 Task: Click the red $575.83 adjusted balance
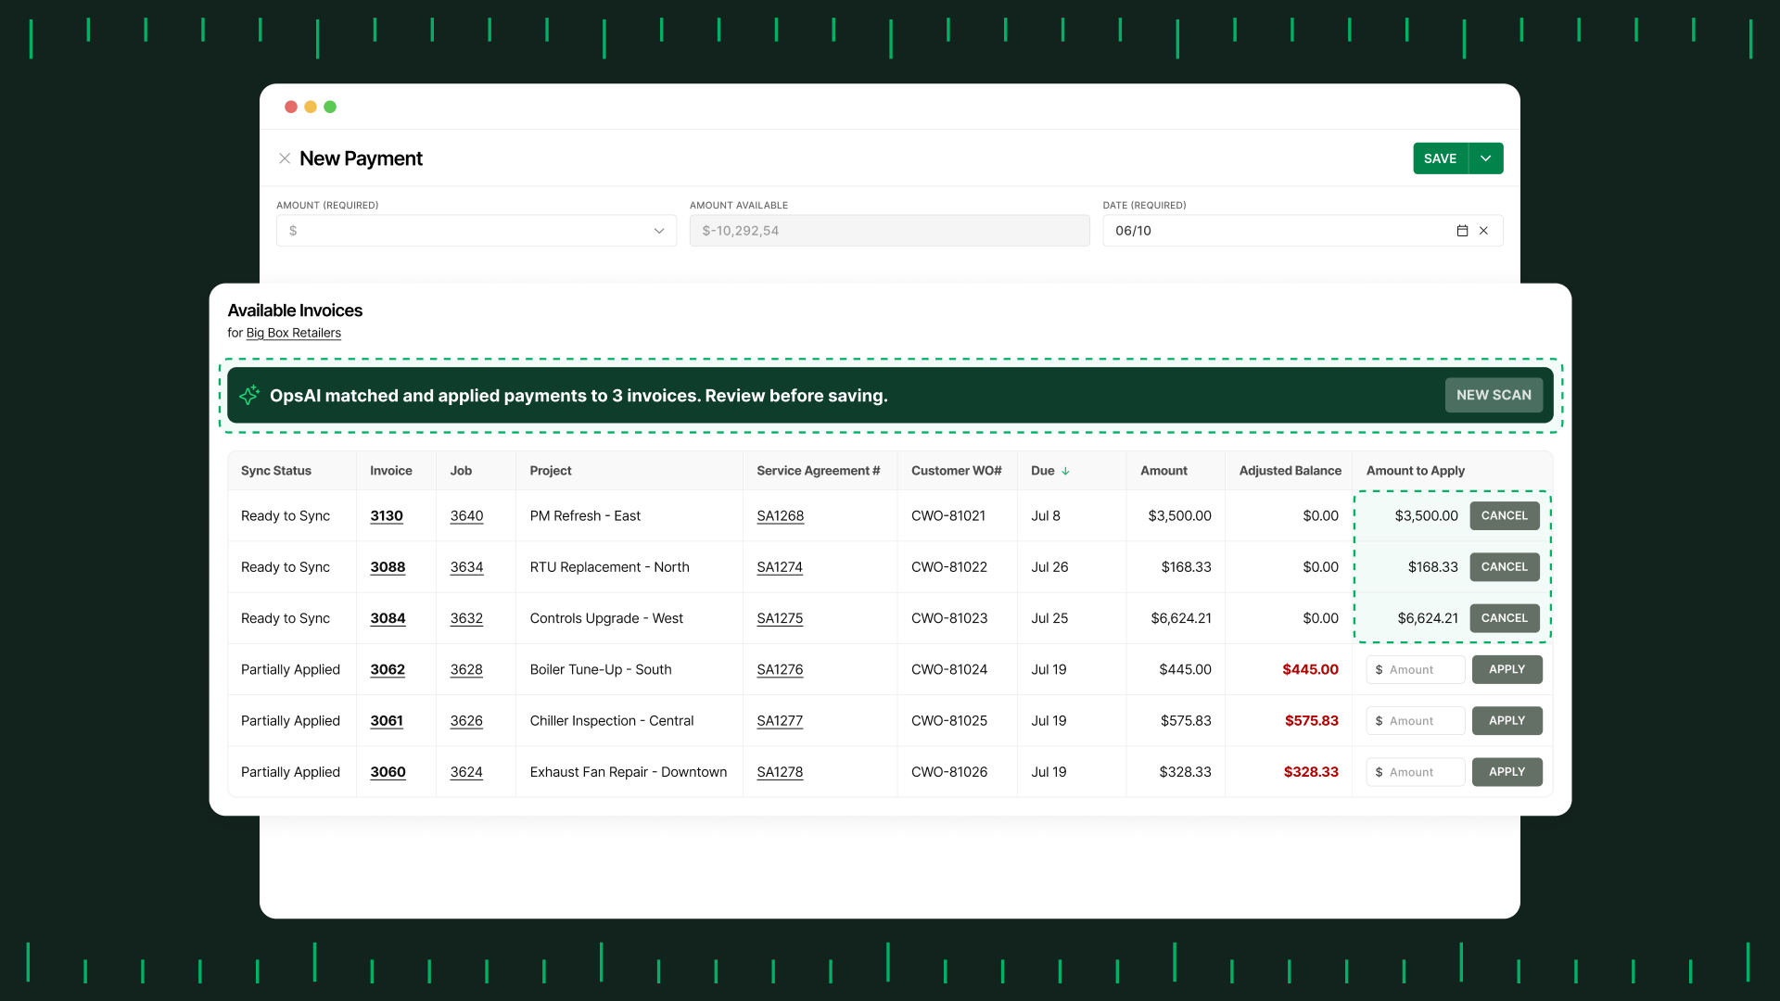pyautogui.click(x=1311, y=720)
